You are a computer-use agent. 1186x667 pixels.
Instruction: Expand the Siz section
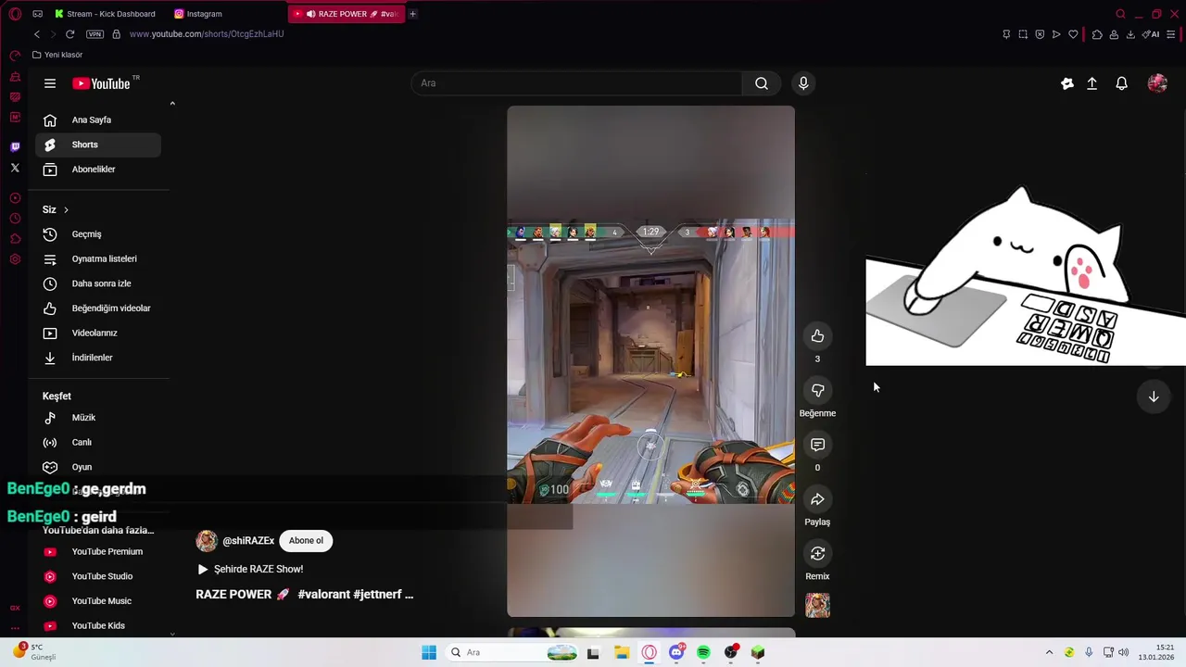coord(56,209)
